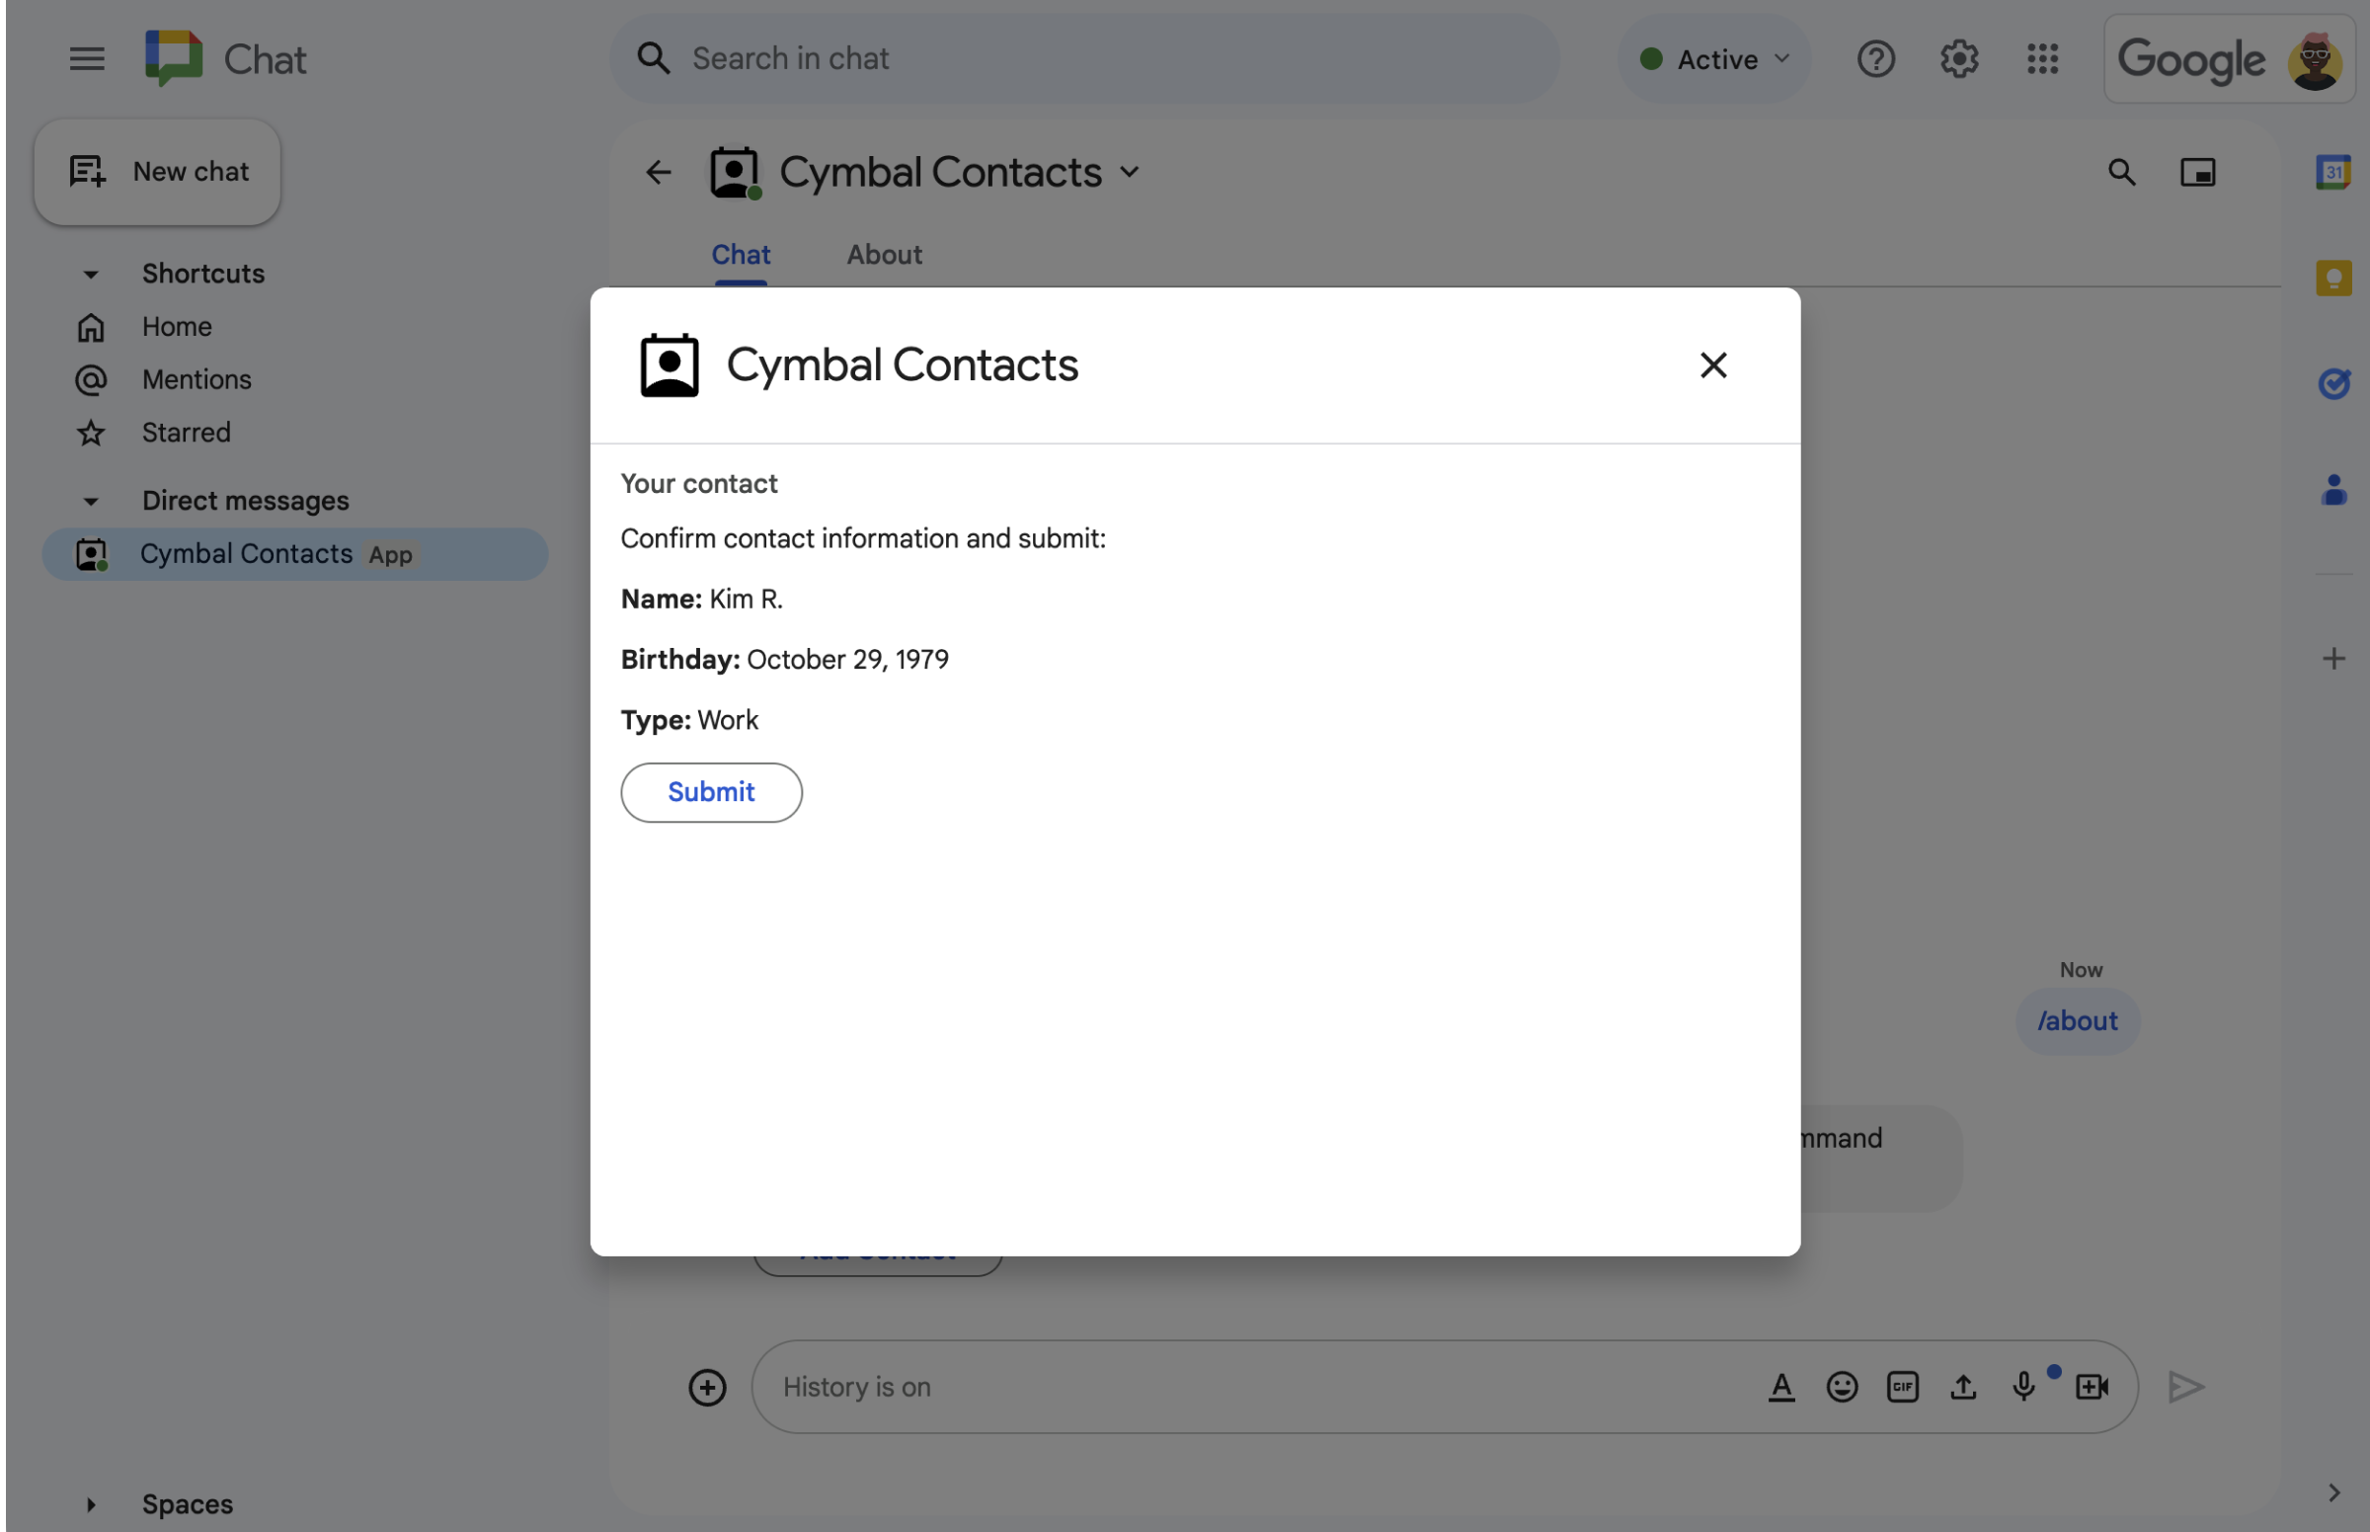This screenshot has height=1532, width=2370.
Task: Click the Google apps grid icon
Action: (2042, 57)
